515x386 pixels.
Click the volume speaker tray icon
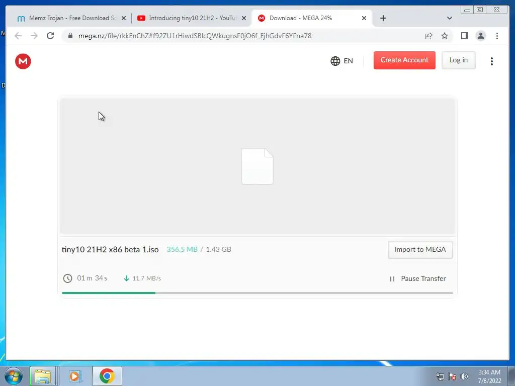coord(464,376)
